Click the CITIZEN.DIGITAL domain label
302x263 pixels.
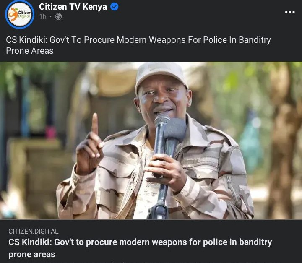point(33,231)
